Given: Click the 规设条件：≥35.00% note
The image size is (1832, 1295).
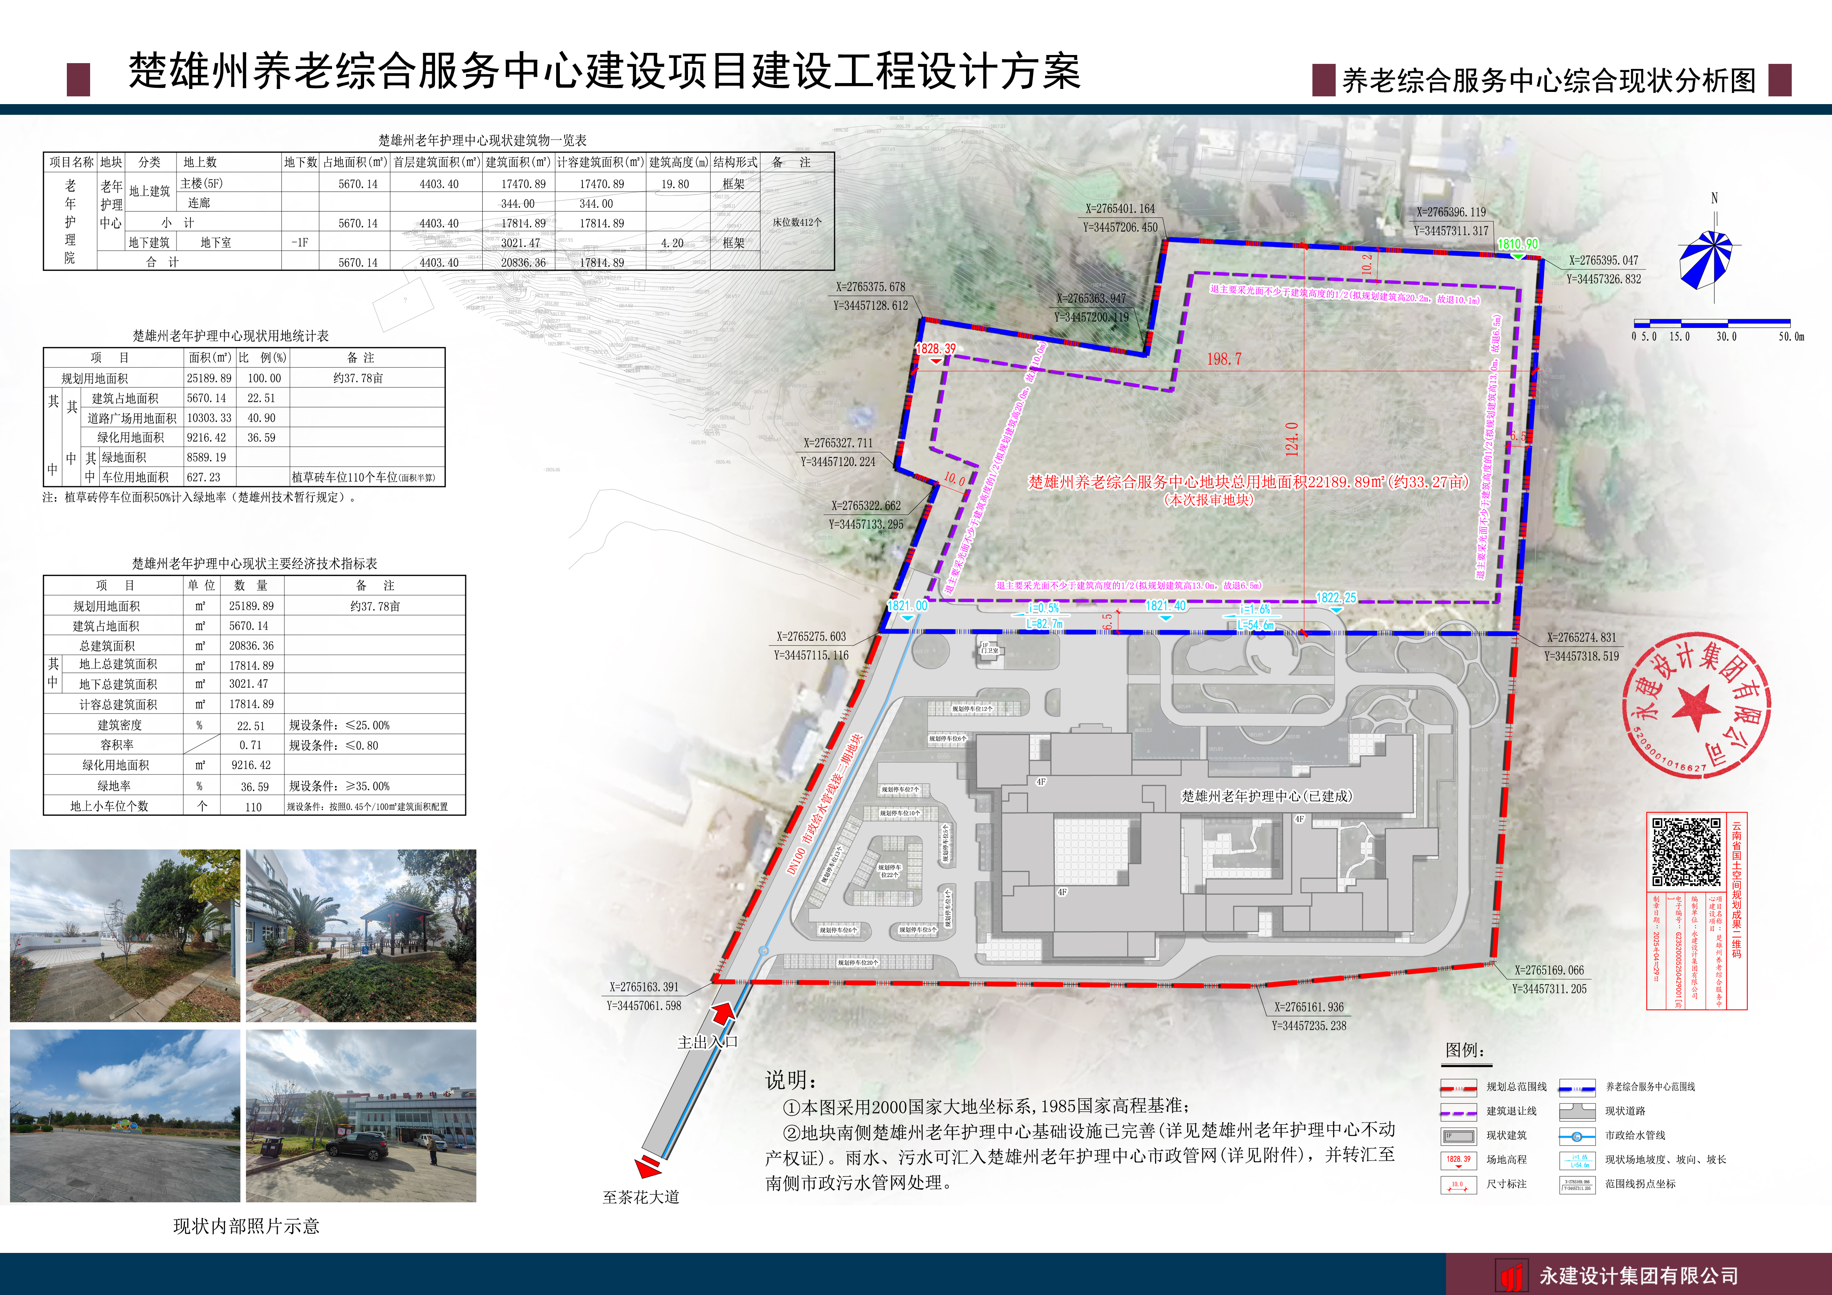Looking at the screenshot, I should pyautogui.click(x=339, y=786).
